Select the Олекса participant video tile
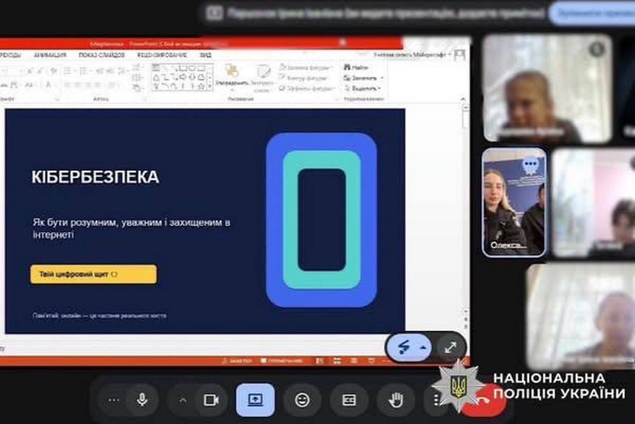 click(514, 202)
